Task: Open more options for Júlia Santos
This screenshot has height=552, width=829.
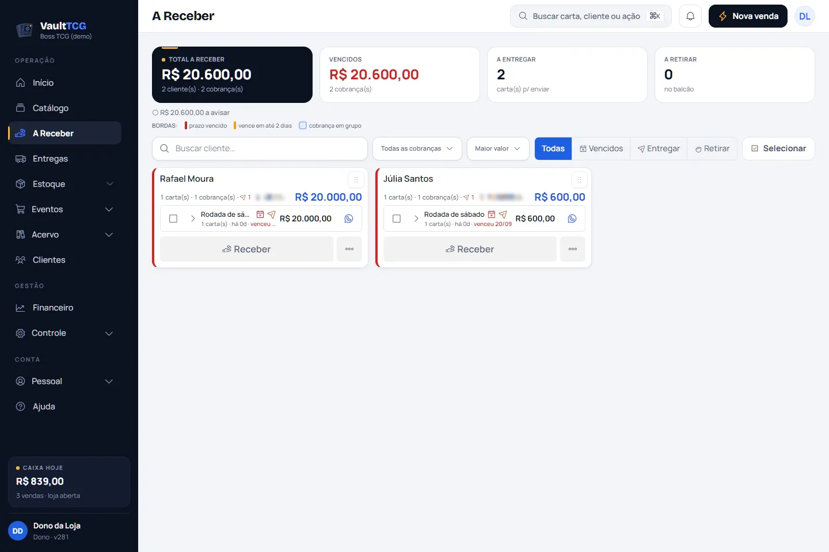Action: coord(573,249)
